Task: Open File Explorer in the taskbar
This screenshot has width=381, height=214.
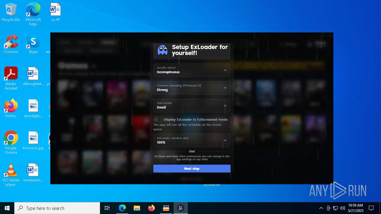Action: tap(137, 208)
